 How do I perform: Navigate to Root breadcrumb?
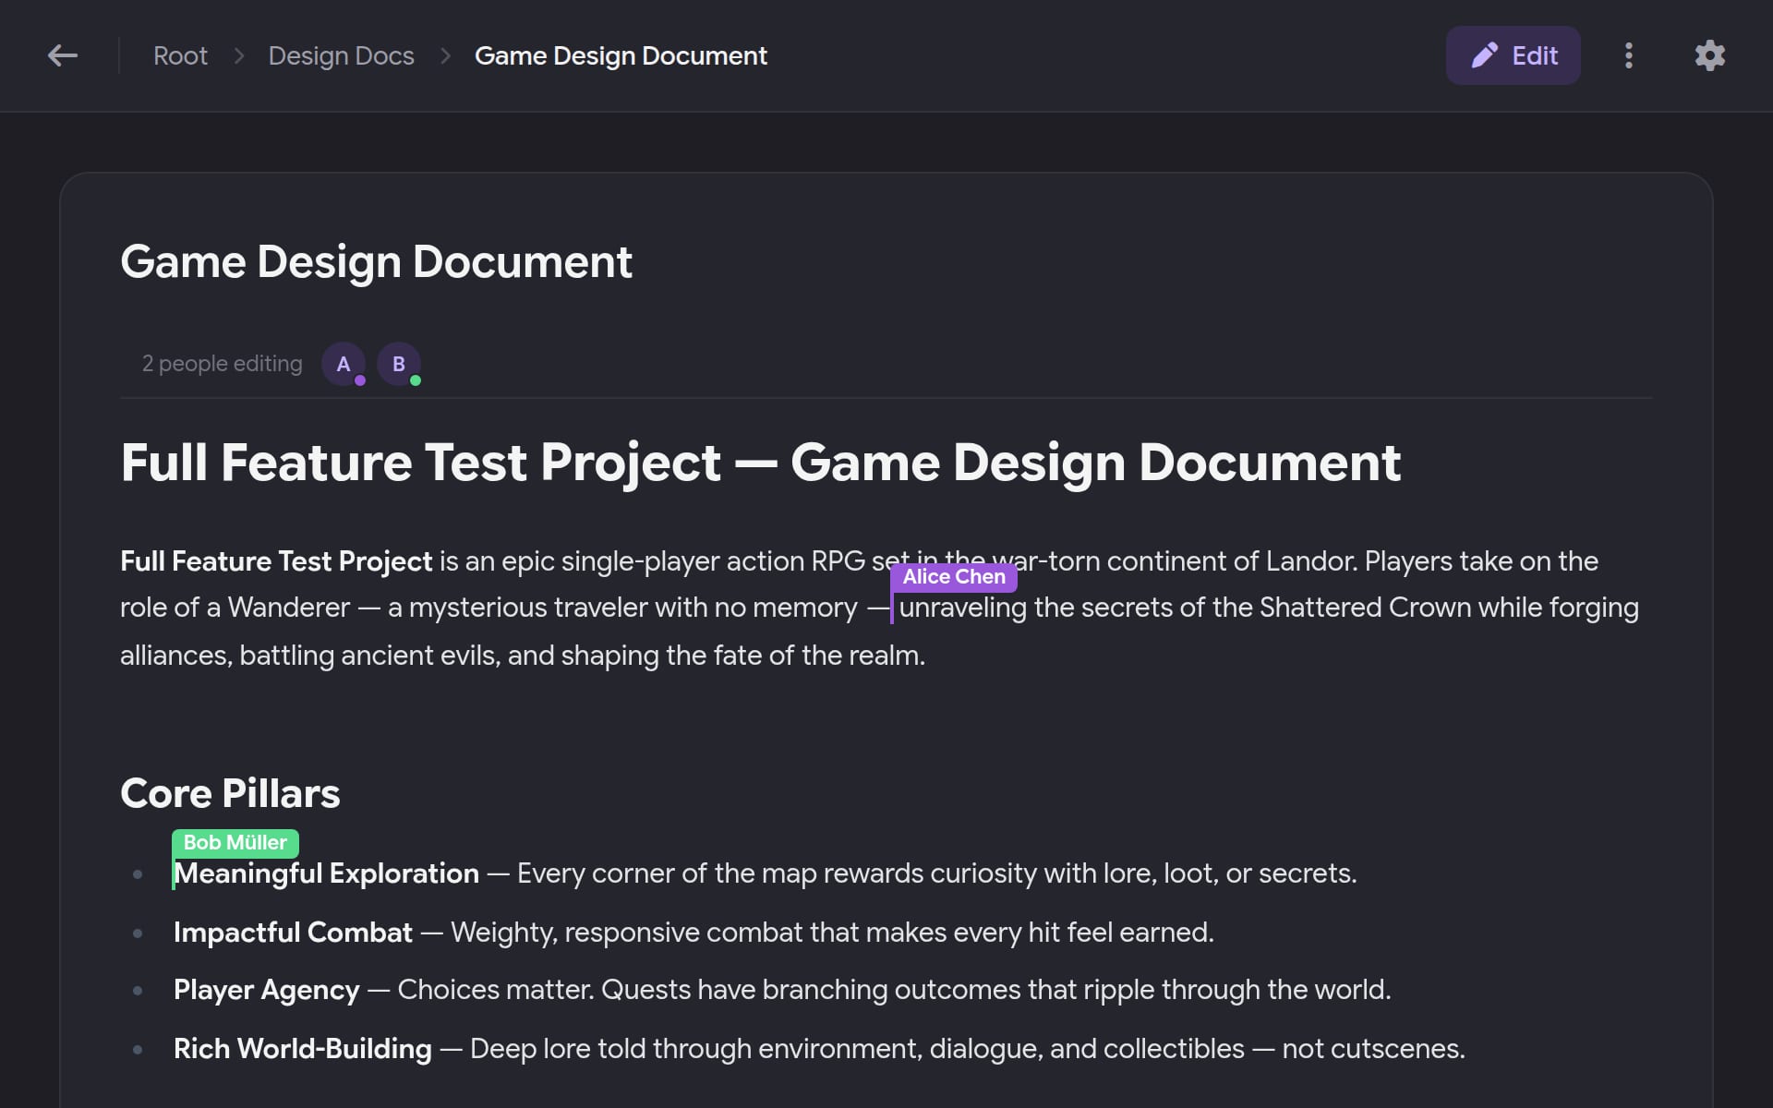[180, 55]
